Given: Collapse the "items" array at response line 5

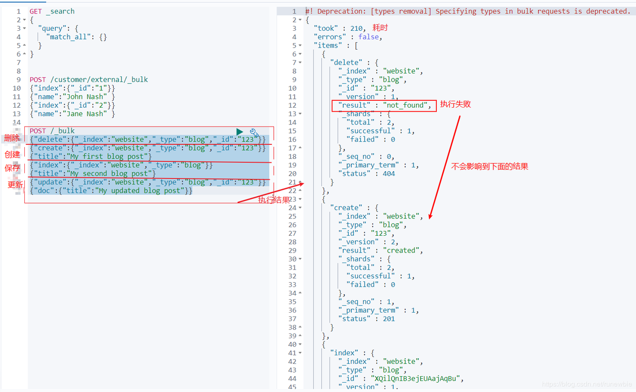Looking at the screenshot, I should [301, 45].
